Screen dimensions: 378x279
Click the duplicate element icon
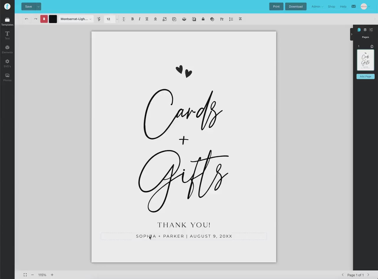174,19
